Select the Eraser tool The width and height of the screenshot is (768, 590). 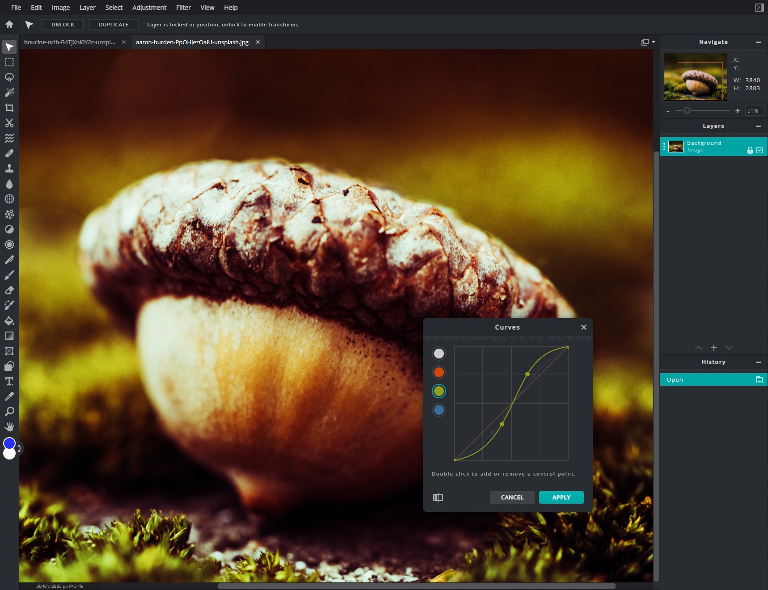pyautogui.click(x=9, y=290)
